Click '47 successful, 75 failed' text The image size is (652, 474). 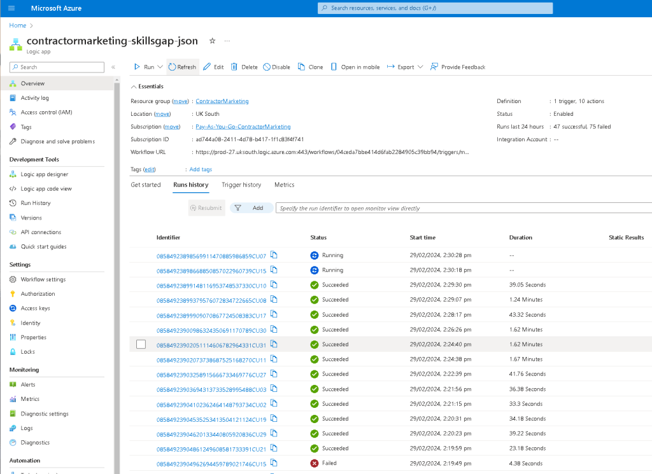(582, 127)
